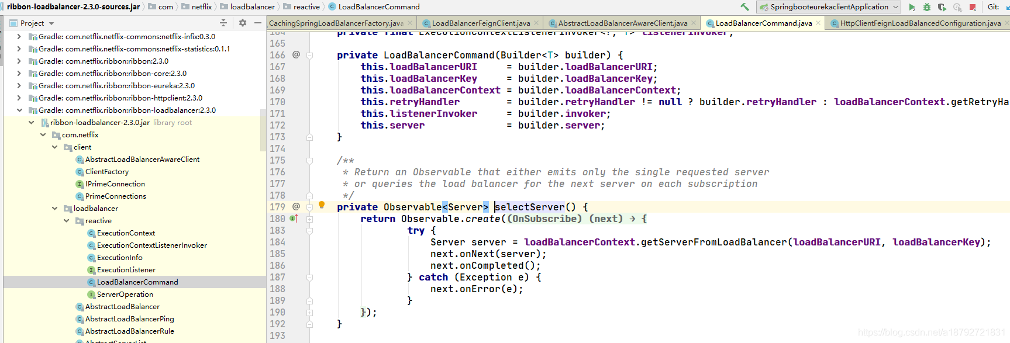Collapse the Gradle ribbon-loadbalancer:2.3.0 node
The height and width of the screenshot is (343, 1010).
click(19, 110)
